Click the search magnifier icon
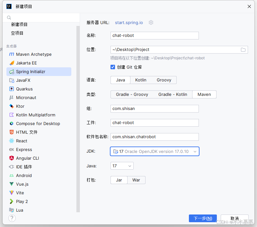257x227 pixels. tap(9, 18)
